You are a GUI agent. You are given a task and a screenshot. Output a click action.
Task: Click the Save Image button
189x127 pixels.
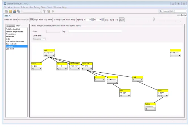(71, 20)
